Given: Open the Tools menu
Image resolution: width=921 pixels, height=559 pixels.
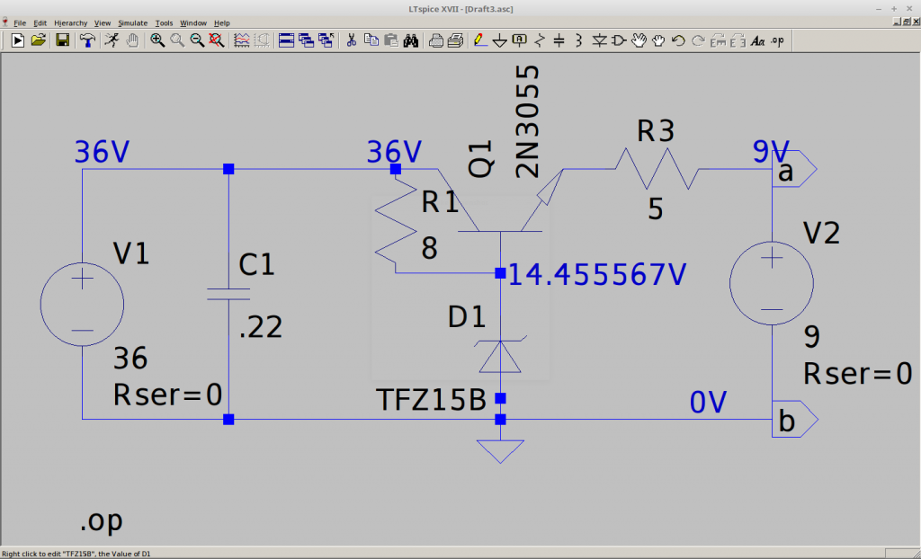Looking at the screenshot, I should pos(164,22).
